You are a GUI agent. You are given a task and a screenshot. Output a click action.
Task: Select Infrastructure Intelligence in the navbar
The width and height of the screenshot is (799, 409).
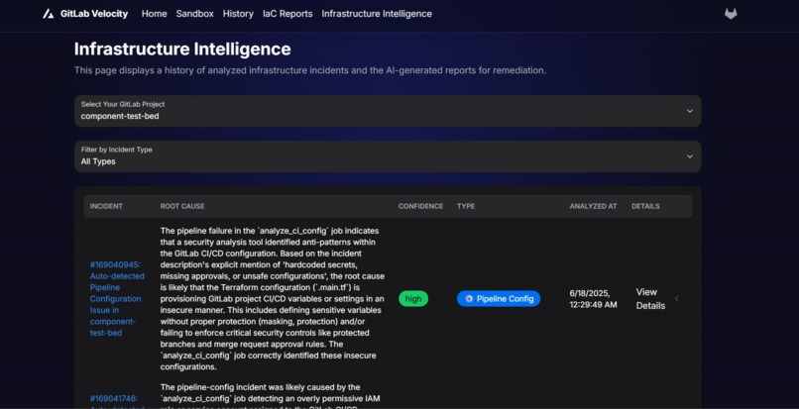pyautogui.click(x=377, y=14)
